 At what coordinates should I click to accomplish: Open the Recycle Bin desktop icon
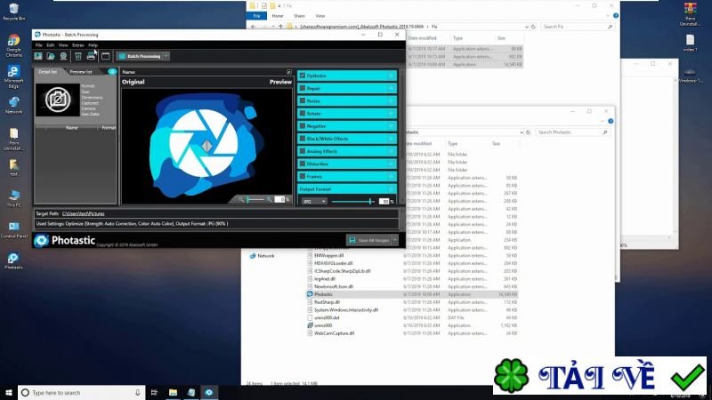[x=13, y=12]
